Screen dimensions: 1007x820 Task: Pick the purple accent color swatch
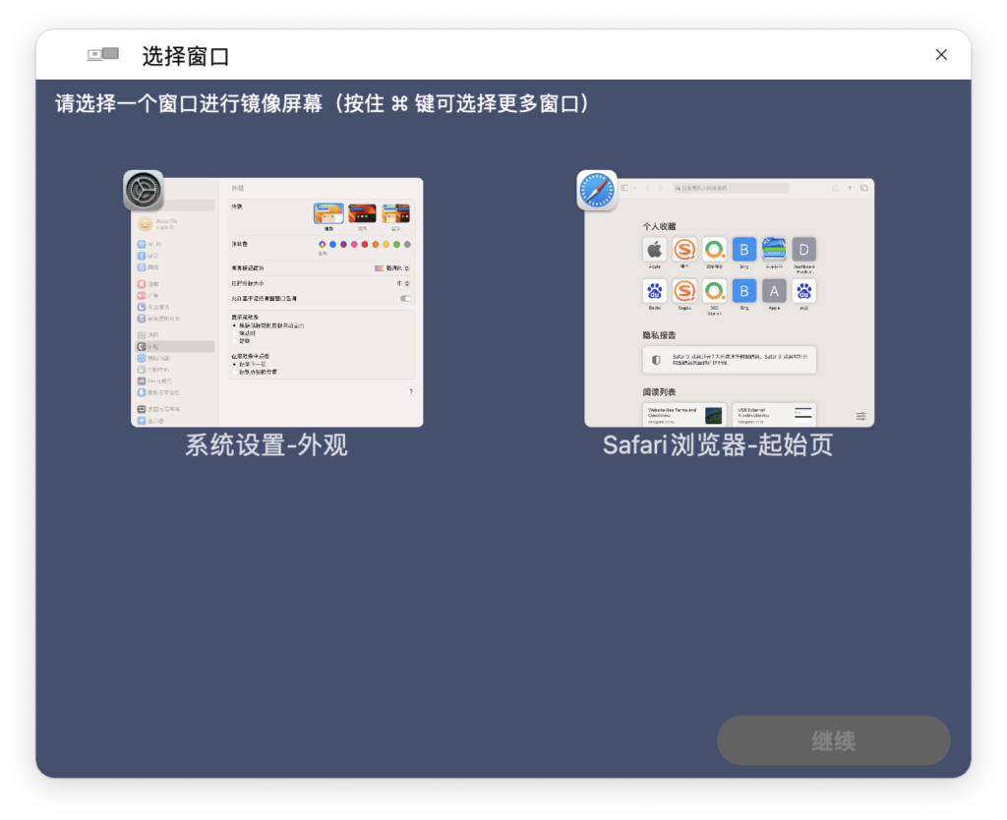coord(343,244)
